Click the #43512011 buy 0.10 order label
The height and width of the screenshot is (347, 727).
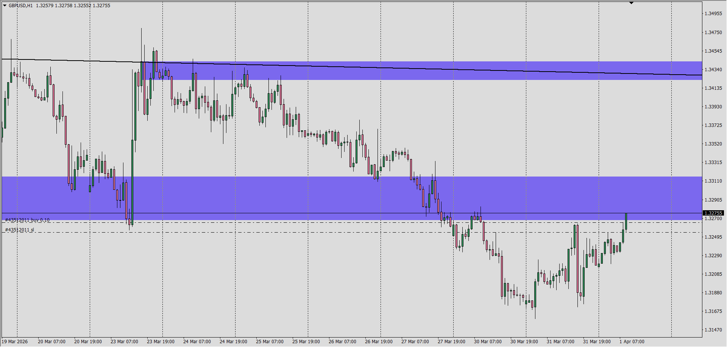[27, 220]
